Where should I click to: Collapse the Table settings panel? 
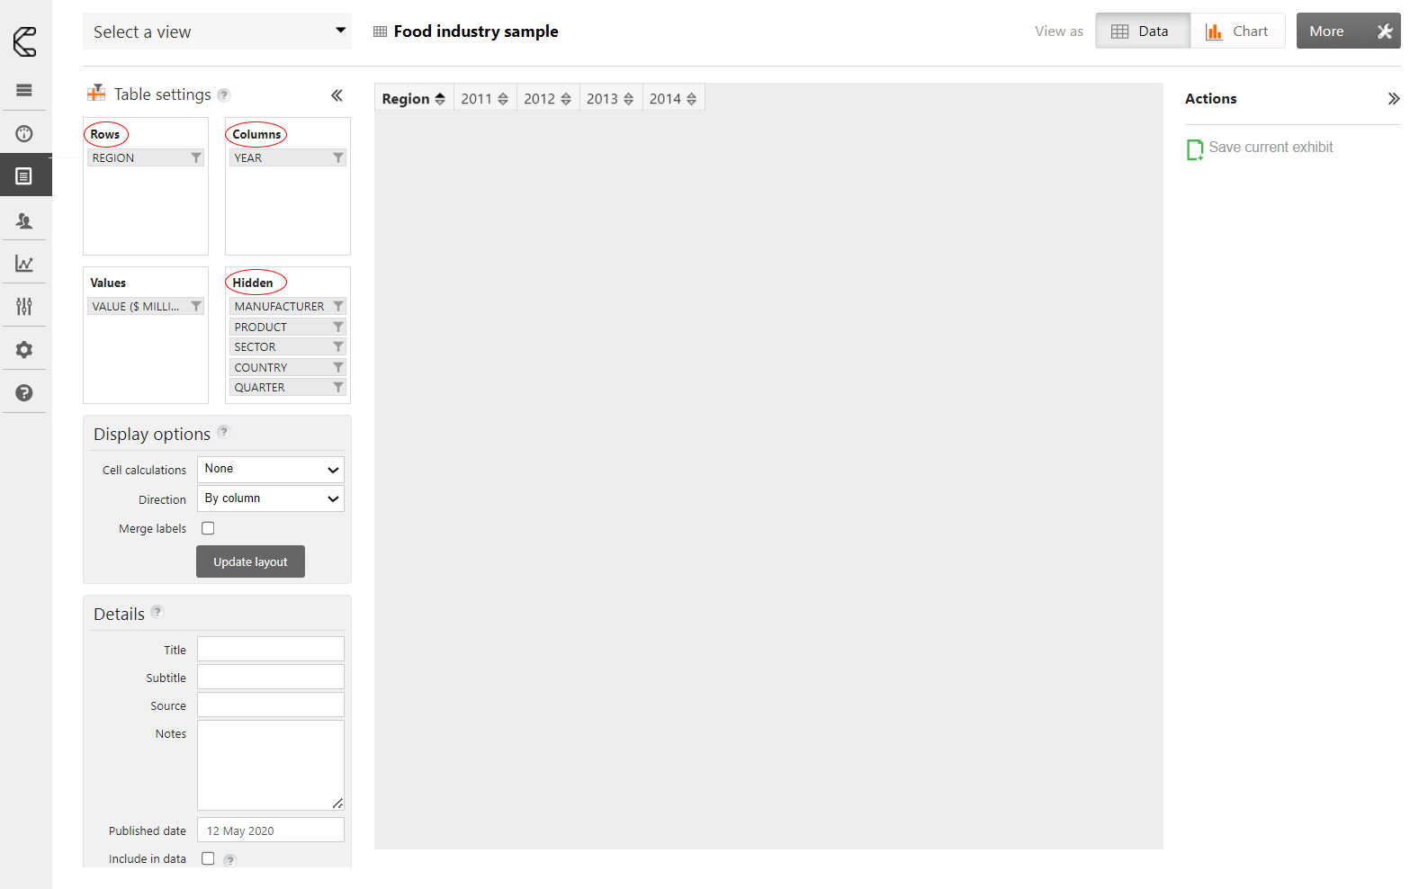pos(337,95)
